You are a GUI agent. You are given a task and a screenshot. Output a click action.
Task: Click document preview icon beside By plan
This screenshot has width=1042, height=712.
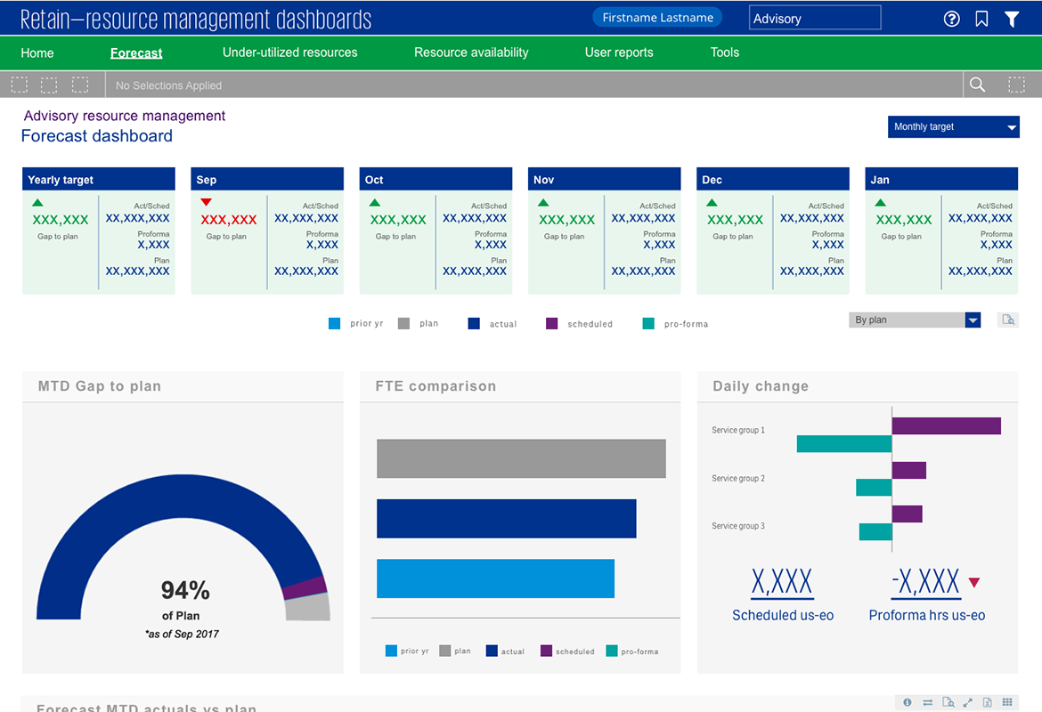tap(1008, 320)
